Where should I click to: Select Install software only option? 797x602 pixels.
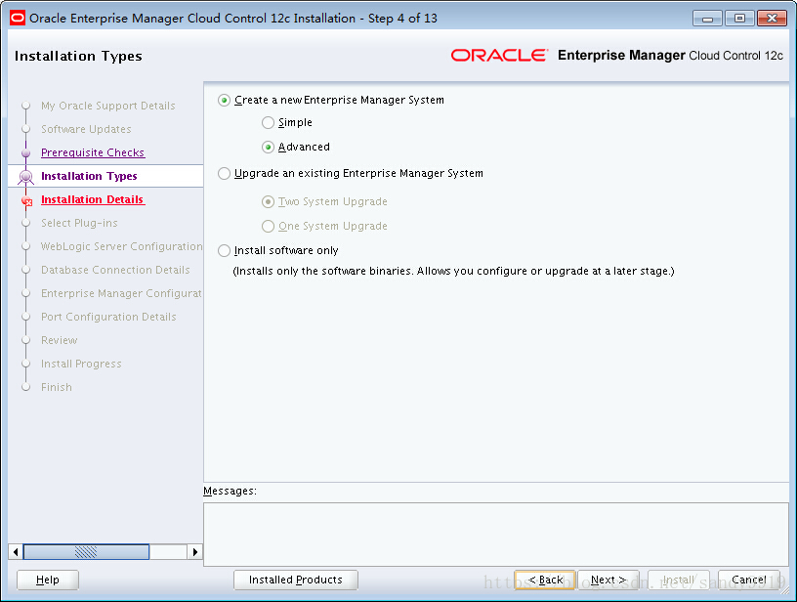point(225,250)
